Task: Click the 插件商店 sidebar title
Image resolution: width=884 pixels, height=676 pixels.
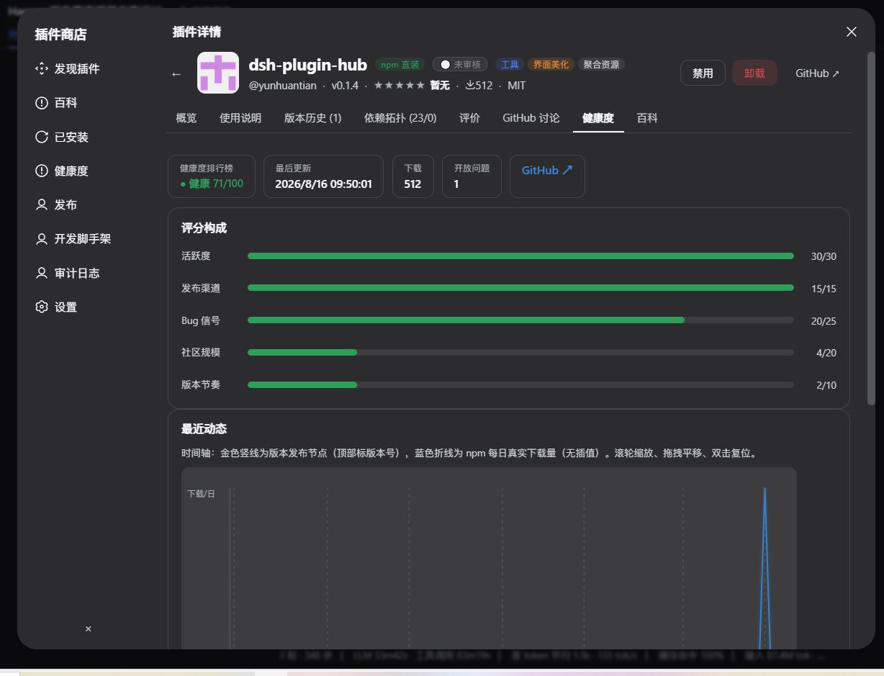Action: click(x=60, y=35)
